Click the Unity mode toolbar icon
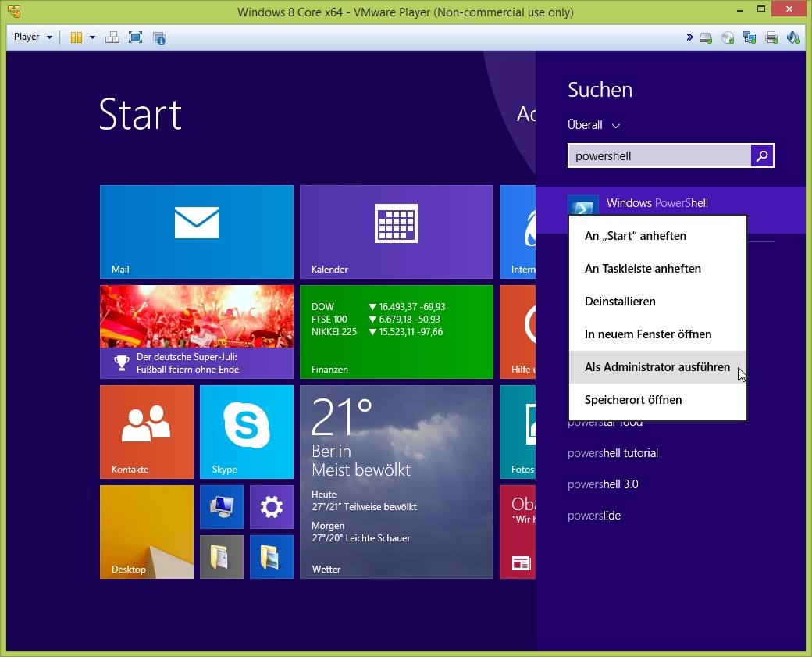812x657 pixels. (159, 37)
